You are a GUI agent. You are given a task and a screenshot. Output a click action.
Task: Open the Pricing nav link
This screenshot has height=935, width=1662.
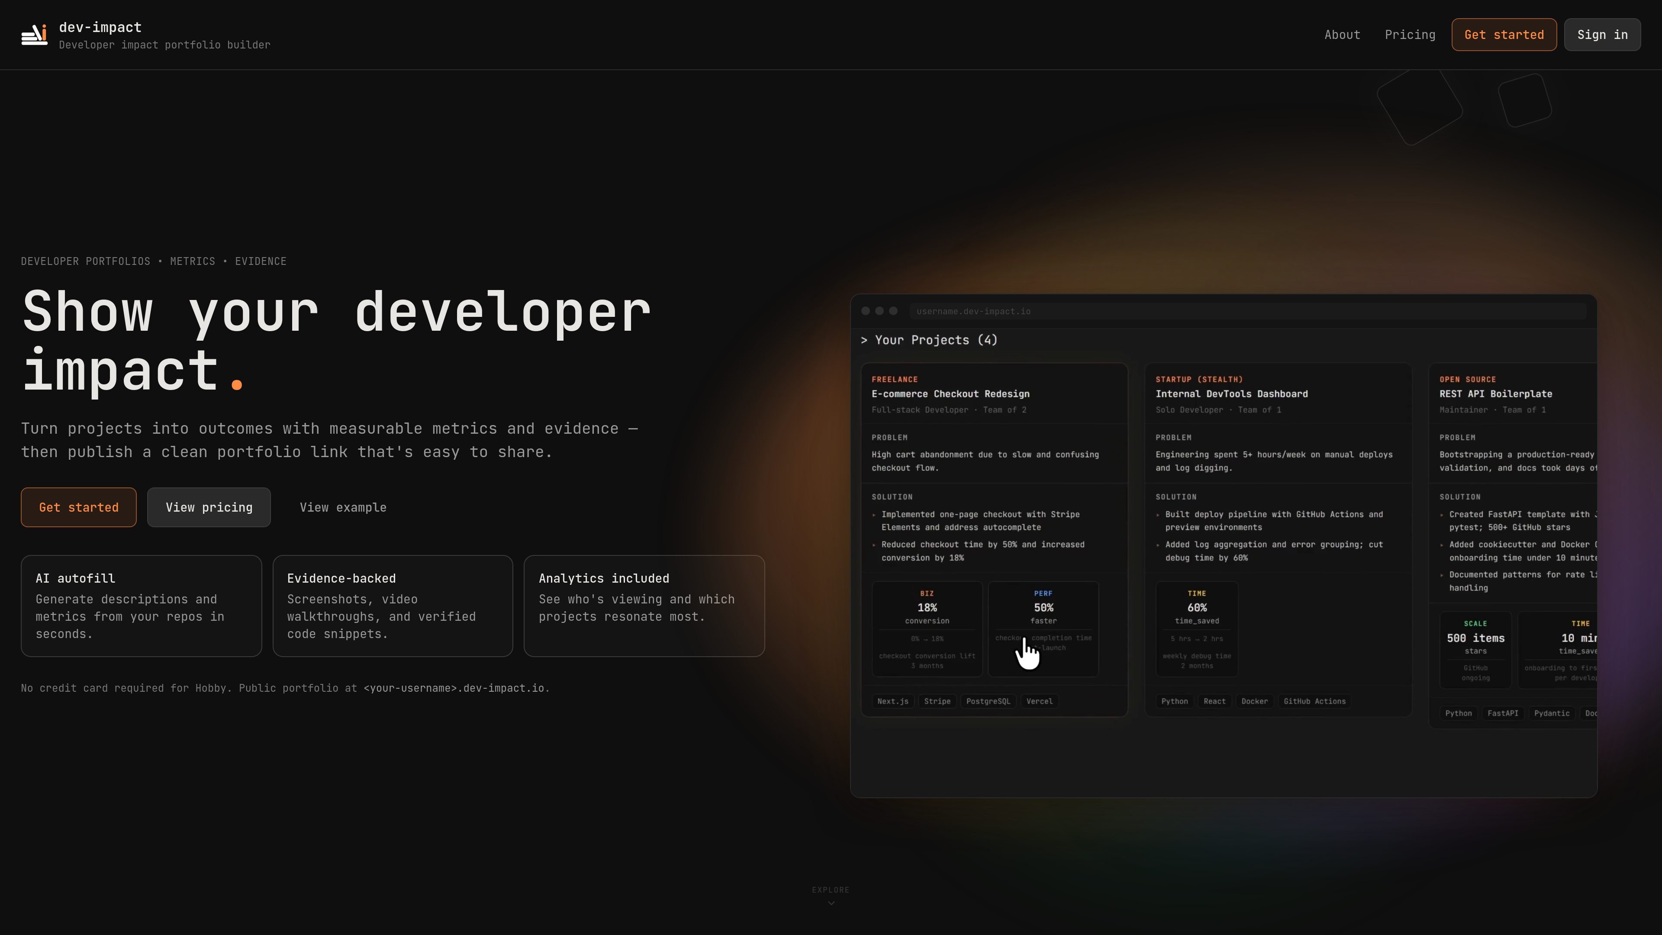tap(1410, 35)
